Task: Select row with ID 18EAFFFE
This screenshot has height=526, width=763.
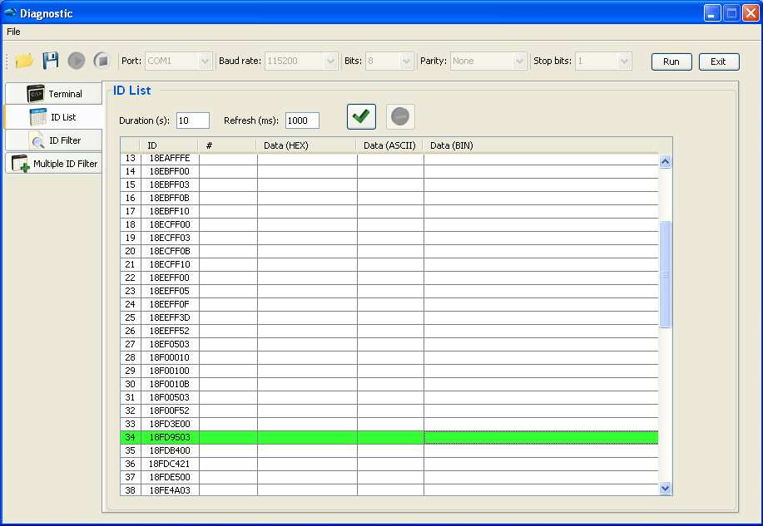Action: coord(389,158)
